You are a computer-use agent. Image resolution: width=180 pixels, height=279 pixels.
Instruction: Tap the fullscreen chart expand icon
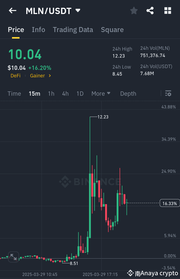pyautogui.click(x=14, y=257)
